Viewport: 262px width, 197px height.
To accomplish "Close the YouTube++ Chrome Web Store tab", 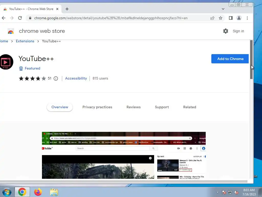I will (x=57, y=9).
